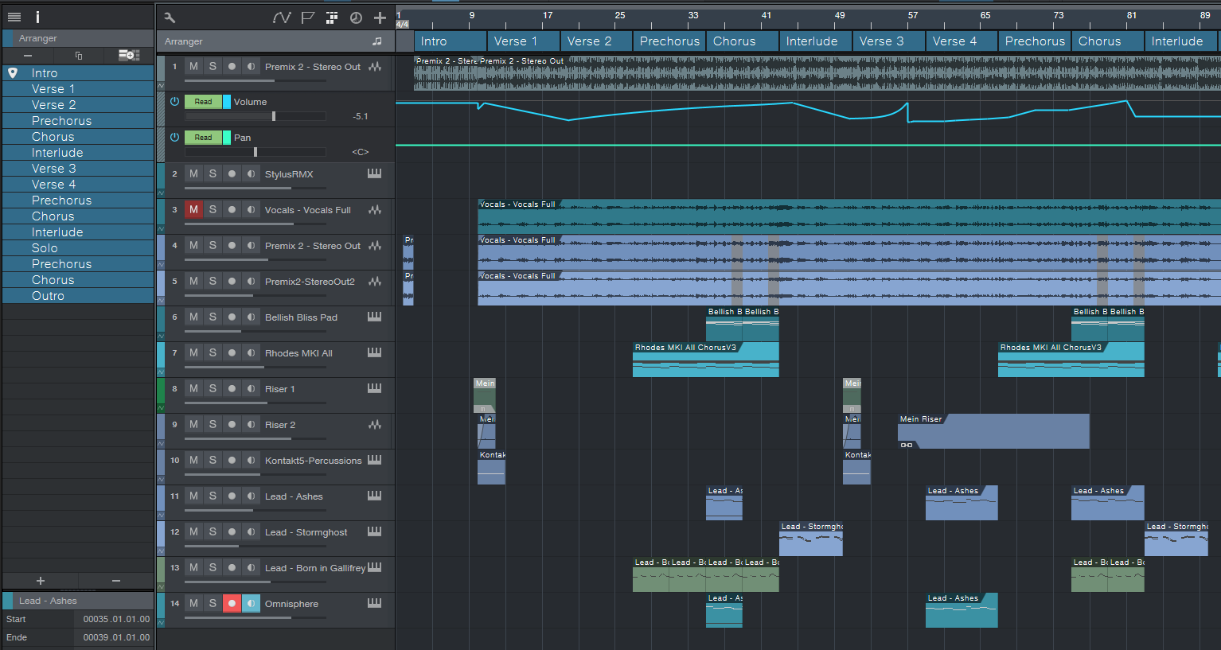Click the 4/4 time signature marker
This screenshot has width=1221, height=650.
coord(403,25)
